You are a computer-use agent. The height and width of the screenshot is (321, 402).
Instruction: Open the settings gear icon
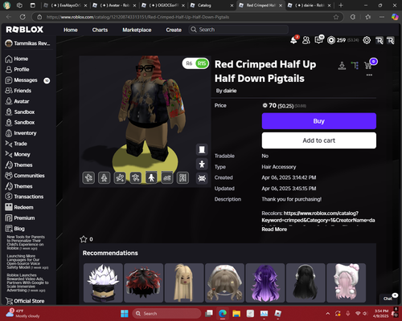[367, 40]
